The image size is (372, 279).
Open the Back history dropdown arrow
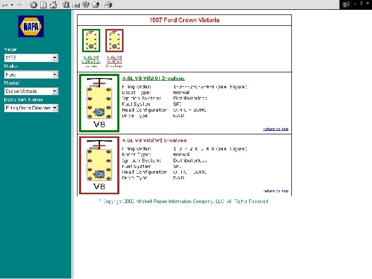tap(12, 5)
